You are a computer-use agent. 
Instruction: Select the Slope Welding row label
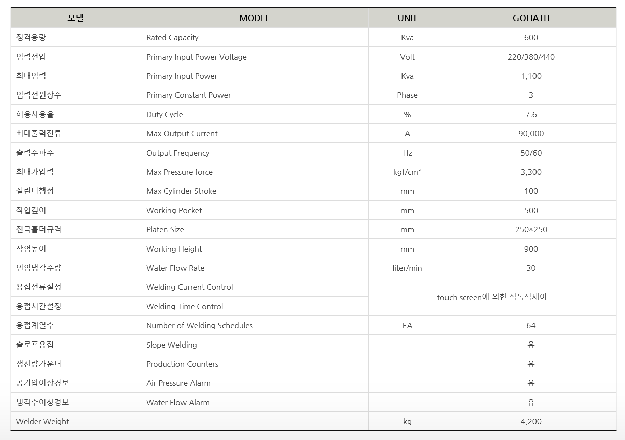pos(171,345)
